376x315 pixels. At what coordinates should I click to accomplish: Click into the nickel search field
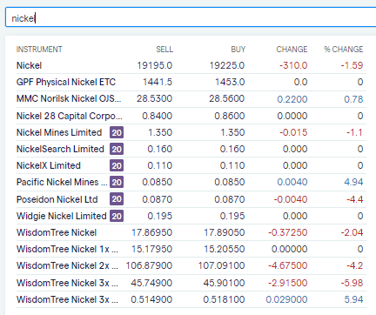[x=191, y=17]
